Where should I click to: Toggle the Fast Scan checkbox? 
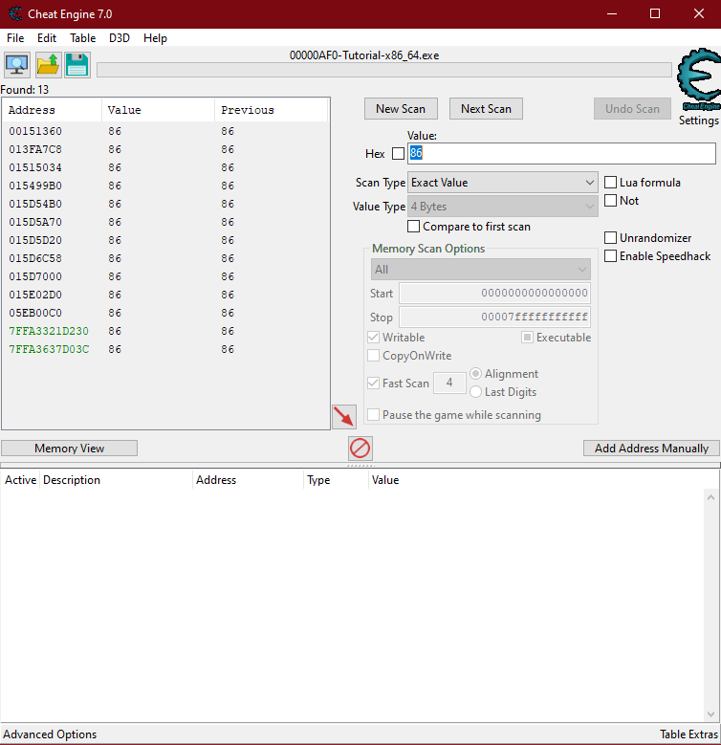point(374,383)
